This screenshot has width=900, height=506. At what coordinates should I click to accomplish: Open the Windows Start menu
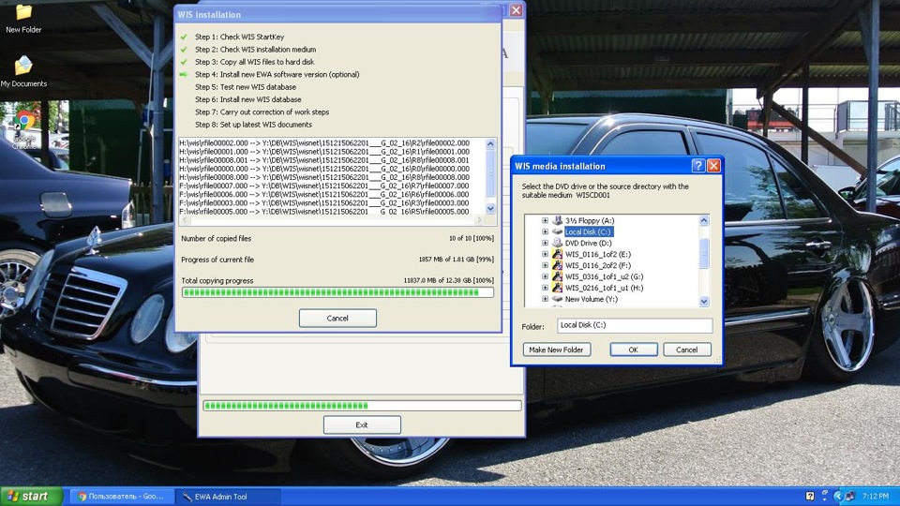[31, 497]
